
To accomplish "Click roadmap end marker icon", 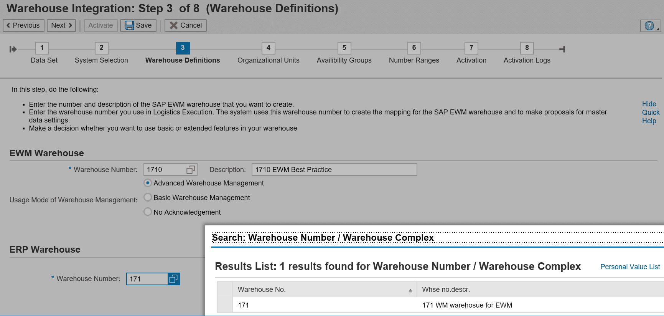I will (562, 49).
